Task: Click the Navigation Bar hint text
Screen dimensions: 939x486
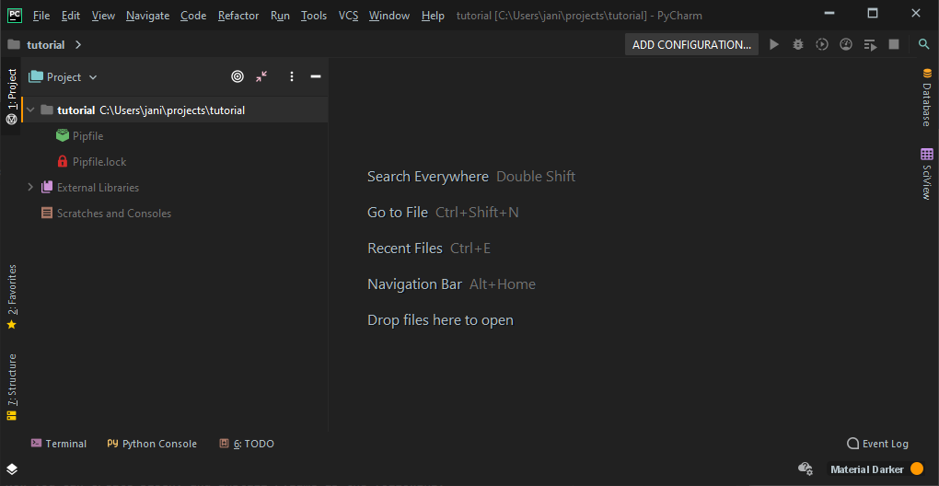Action: pos(414,284)
